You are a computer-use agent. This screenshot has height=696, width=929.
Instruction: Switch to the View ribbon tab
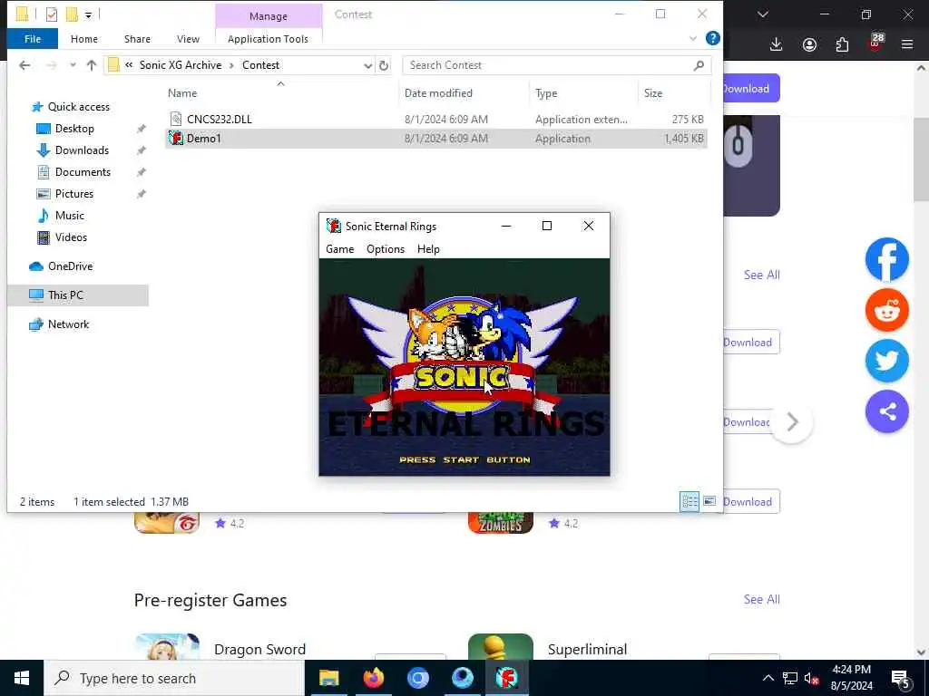188,39
